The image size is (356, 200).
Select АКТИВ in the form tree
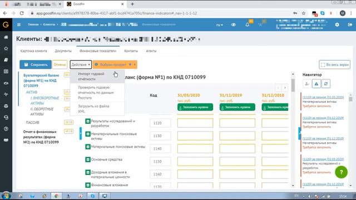click(32, 92)
